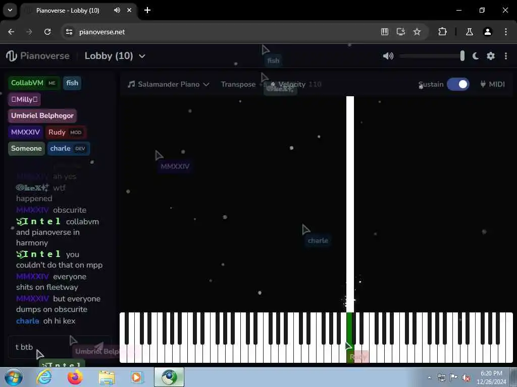Open a new browser tab
The width and height of the screenshot is (517, 387).
(147, 10)
